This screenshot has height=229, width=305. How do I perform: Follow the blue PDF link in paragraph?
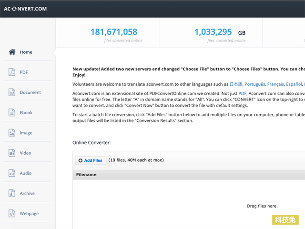click(242, 93)
